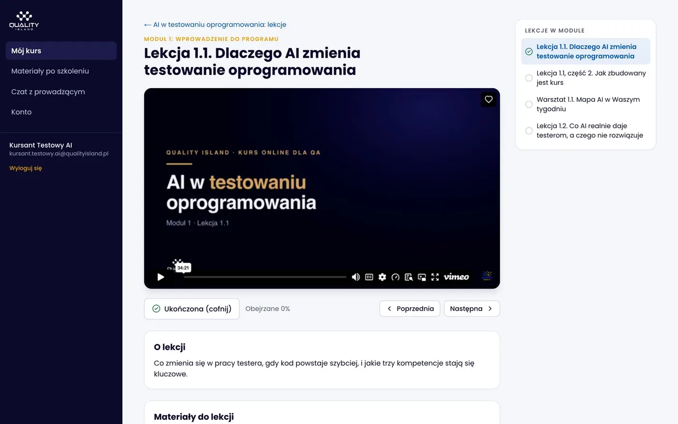
Task: Open Mój kurs in the sidebar
Action: coord(61,50)
